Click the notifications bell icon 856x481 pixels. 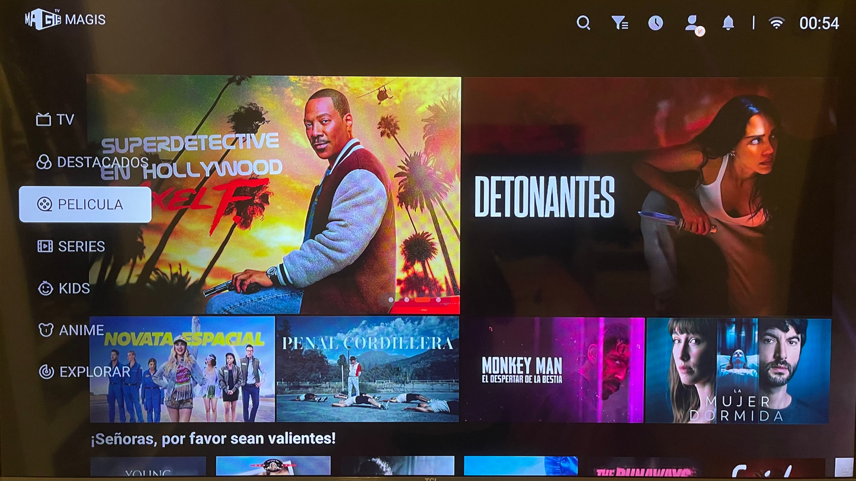pos(728,23)
